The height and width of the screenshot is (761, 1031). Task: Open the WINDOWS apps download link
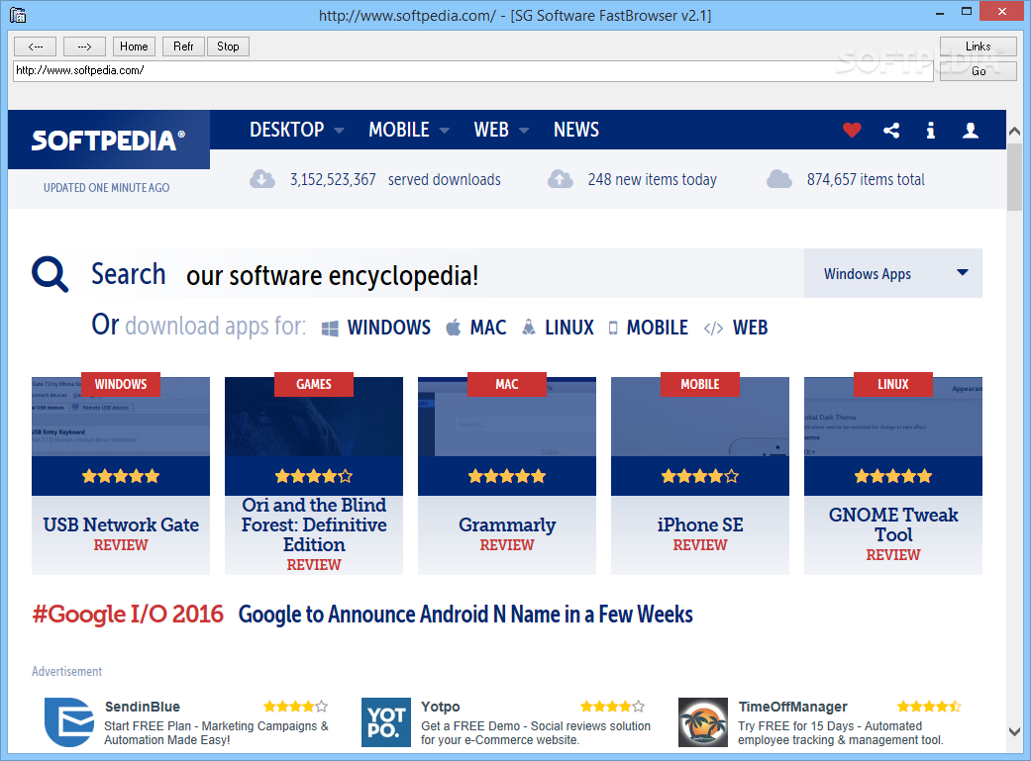click(388, 328)
